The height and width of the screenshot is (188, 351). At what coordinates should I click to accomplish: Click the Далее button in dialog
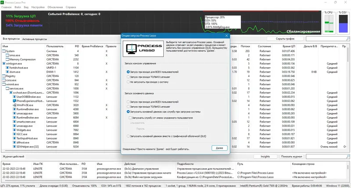(219, 148)
